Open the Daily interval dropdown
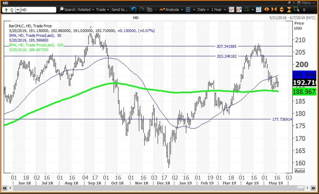This screenshot has height=194, width=319. (203, 10)
